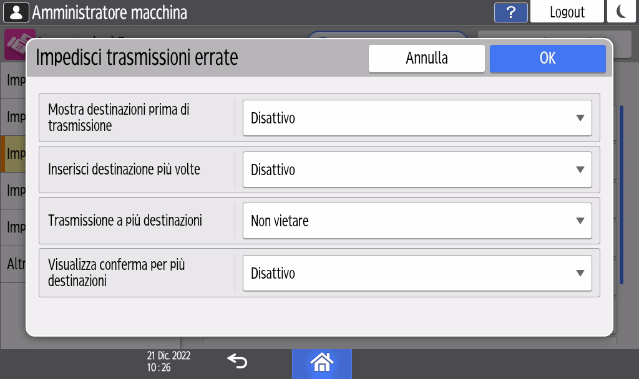This screenshot has width=639, height=379.
Task: Click the user profile icon
Action: [16, 12]
